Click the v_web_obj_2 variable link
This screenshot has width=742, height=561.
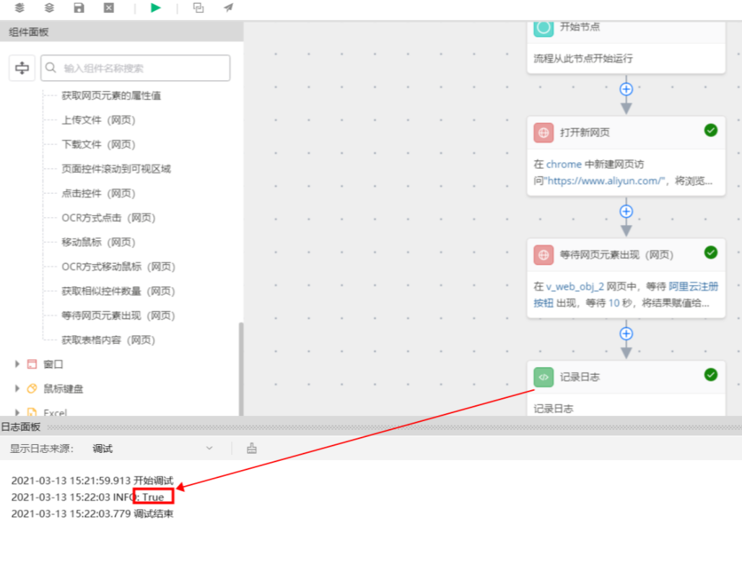[575, 286]
